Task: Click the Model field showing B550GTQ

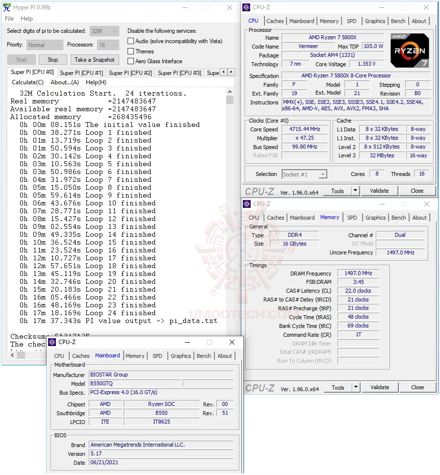Action: [135, 383]
